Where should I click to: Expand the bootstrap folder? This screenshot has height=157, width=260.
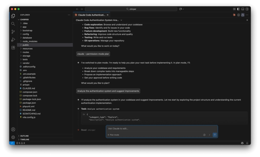(x=45, y=30)
